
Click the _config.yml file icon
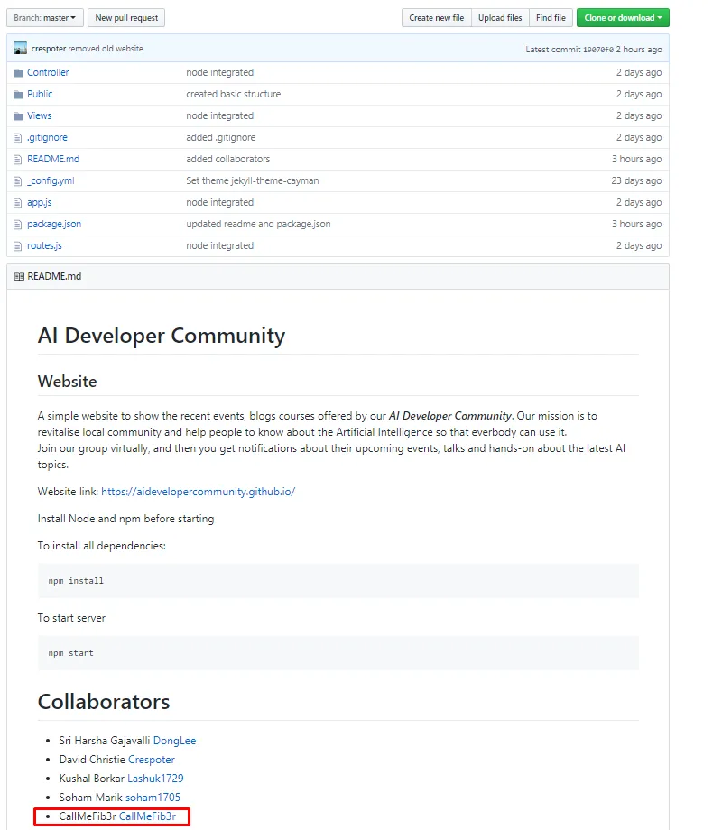click(x=17, y=181)
